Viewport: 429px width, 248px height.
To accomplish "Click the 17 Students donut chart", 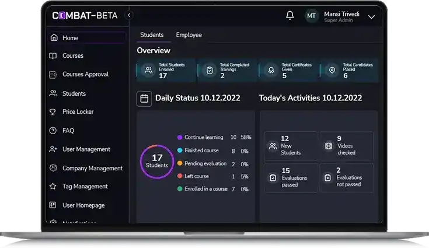I will [x=157, y=162].
